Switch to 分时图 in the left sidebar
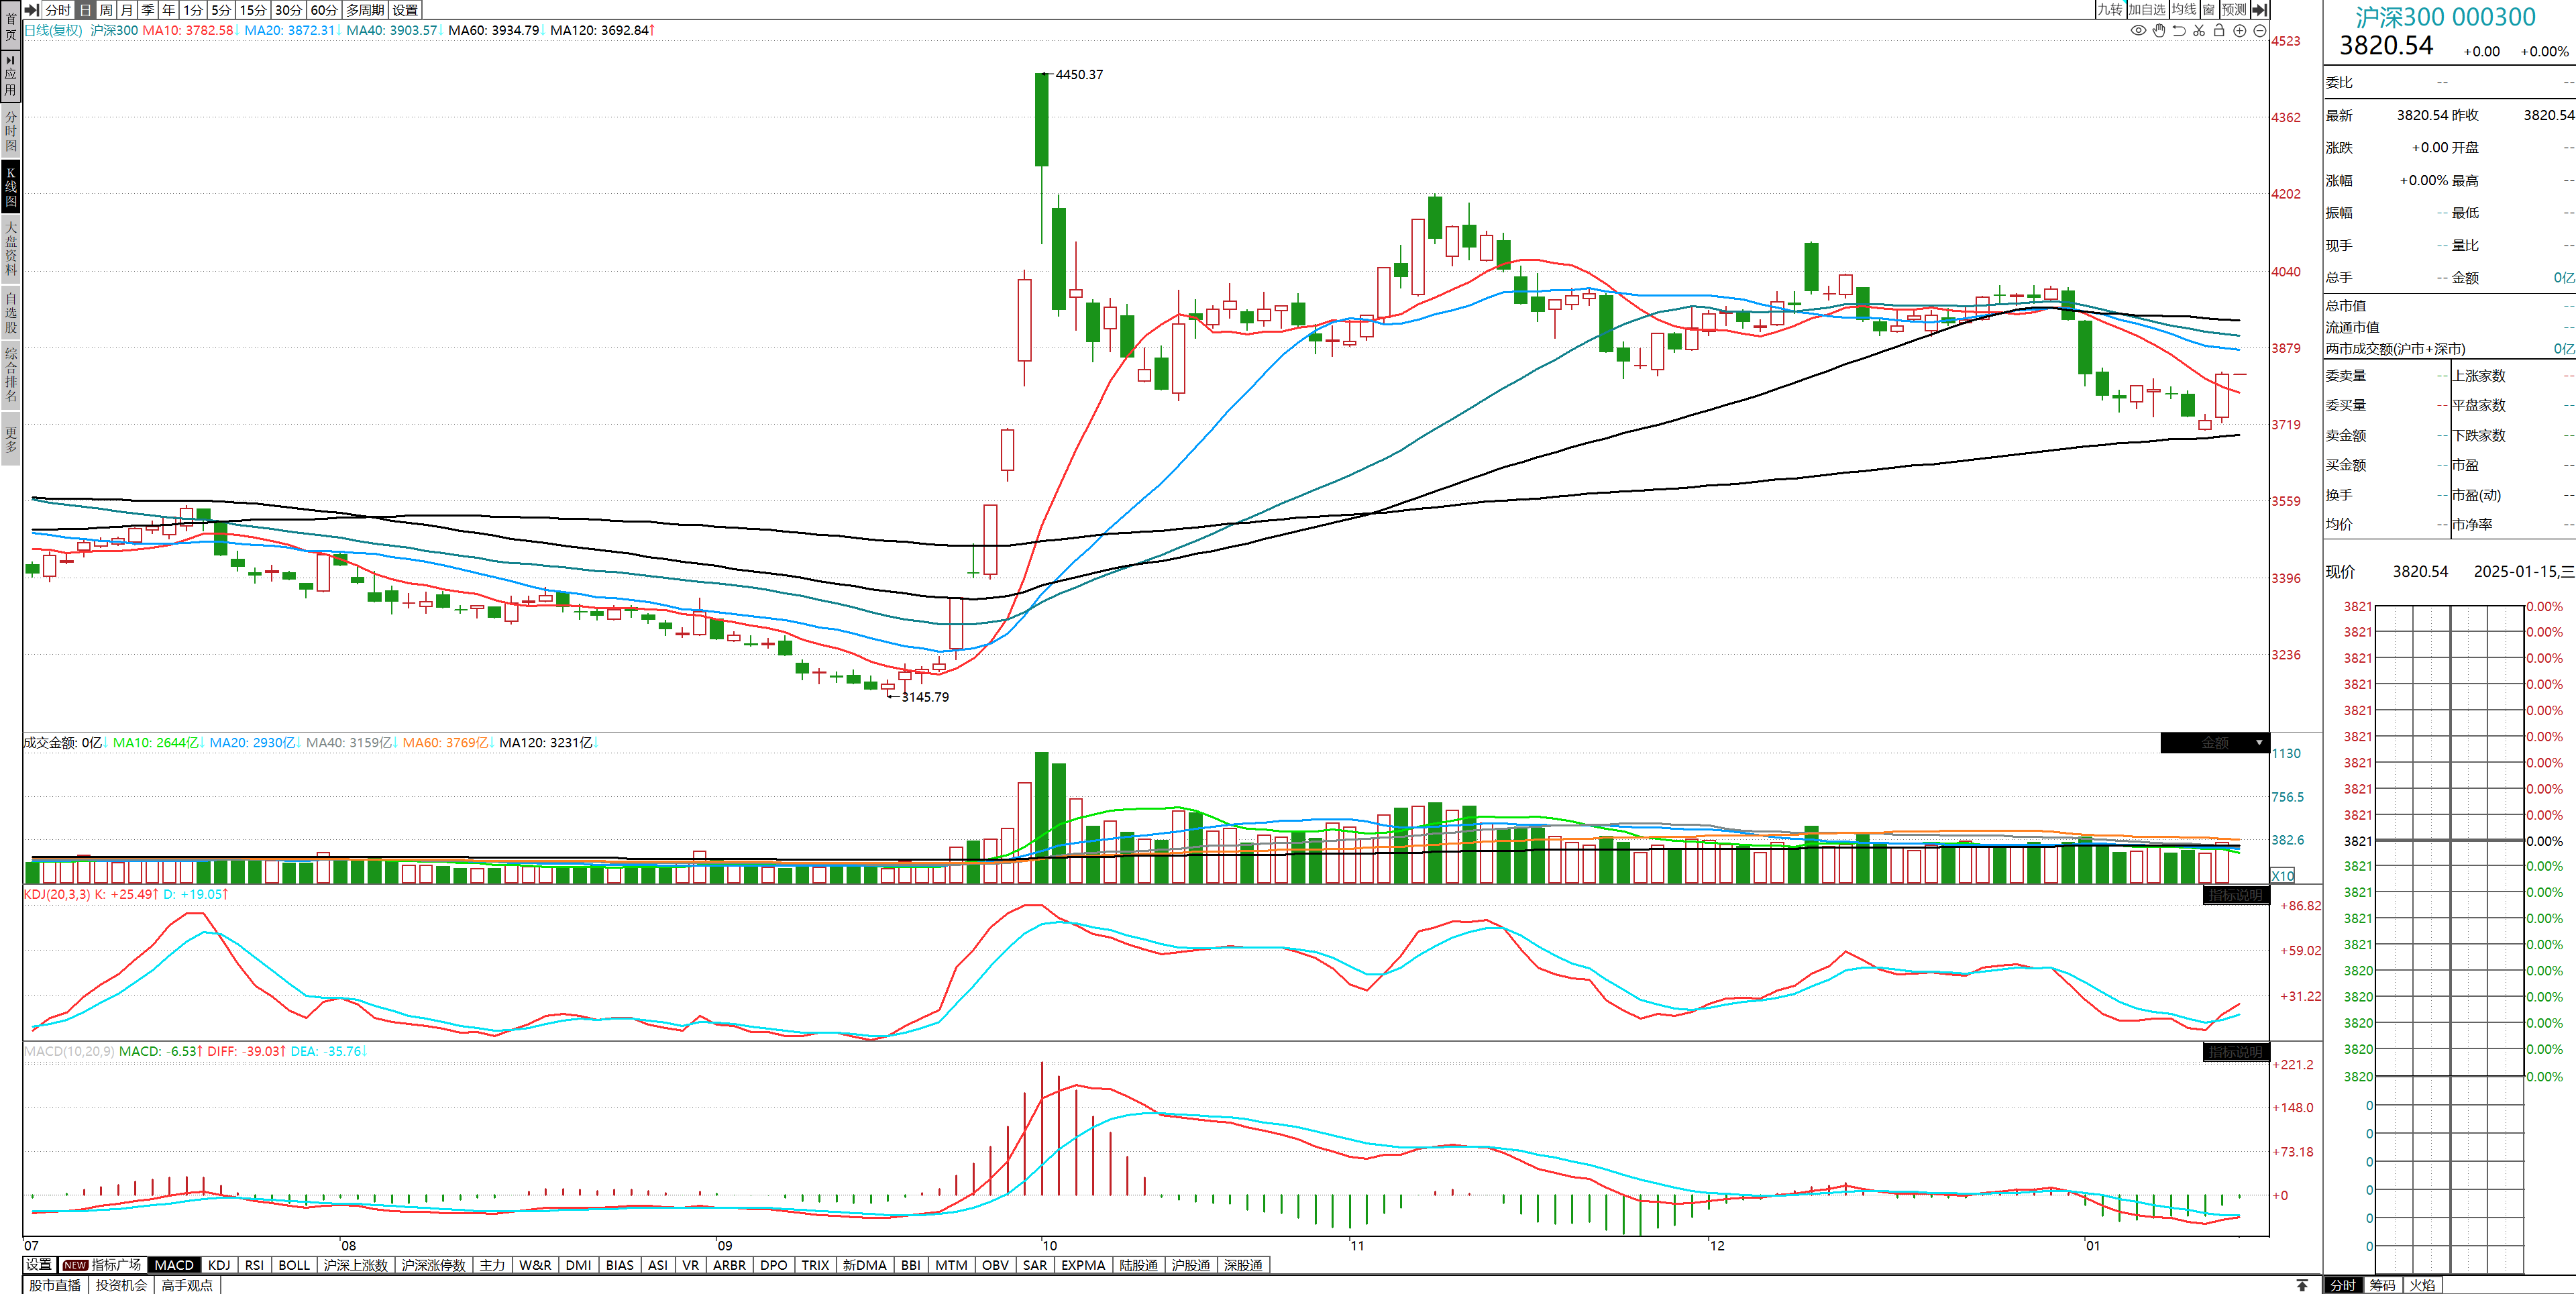The image size is (2576, 1294). coord(11,131)
